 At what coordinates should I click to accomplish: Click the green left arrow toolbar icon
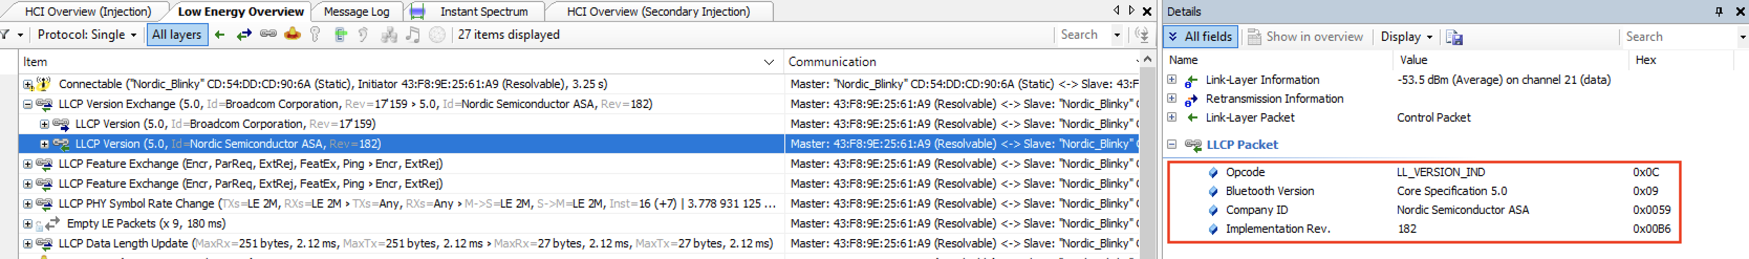[219, 35]
